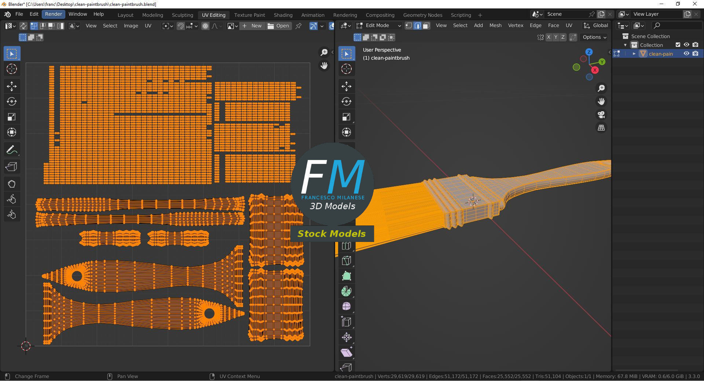The width and height of the screenshot is (704, 381).
Task: Click the Z axis on navigation gizmo
Action: point(589,52)
